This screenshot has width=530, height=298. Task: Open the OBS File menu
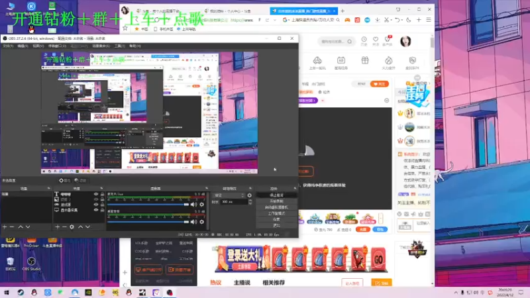click(x=8, y=46)
